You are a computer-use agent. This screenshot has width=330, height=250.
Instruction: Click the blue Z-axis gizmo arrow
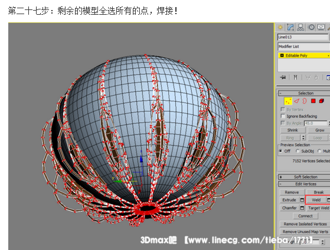coord(142,159)
